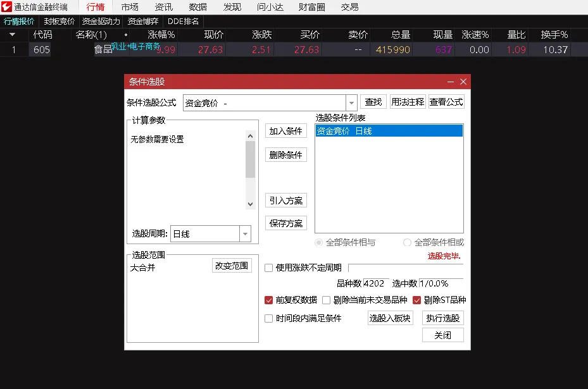The image size is (588, 389).
Task: Sort by 现量 column header
Action: click(443, 35)
